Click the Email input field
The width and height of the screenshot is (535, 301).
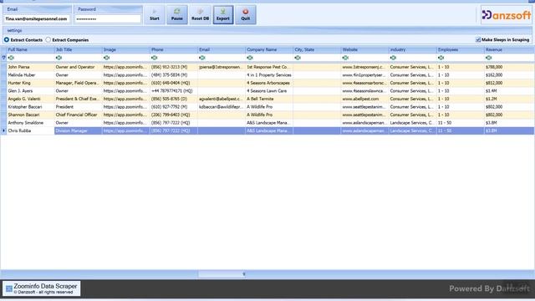(37, 19)
